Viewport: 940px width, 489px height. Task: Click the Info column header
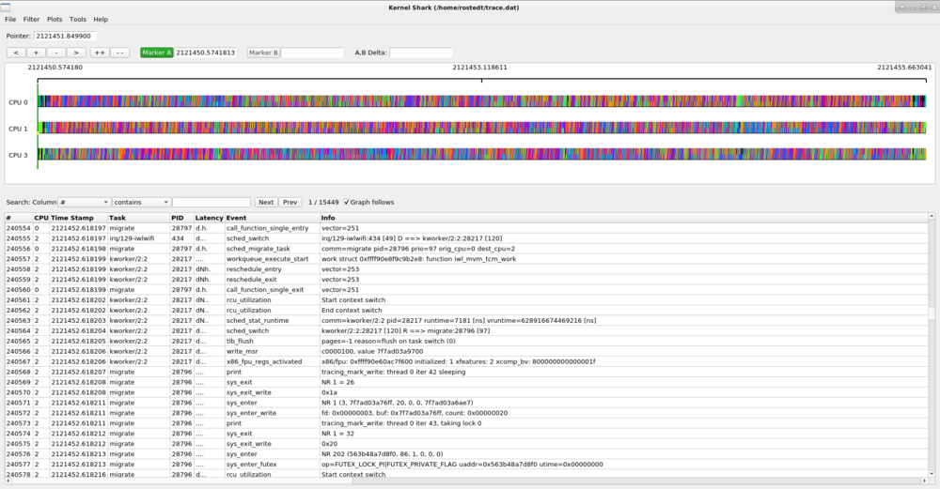point(623,218)
